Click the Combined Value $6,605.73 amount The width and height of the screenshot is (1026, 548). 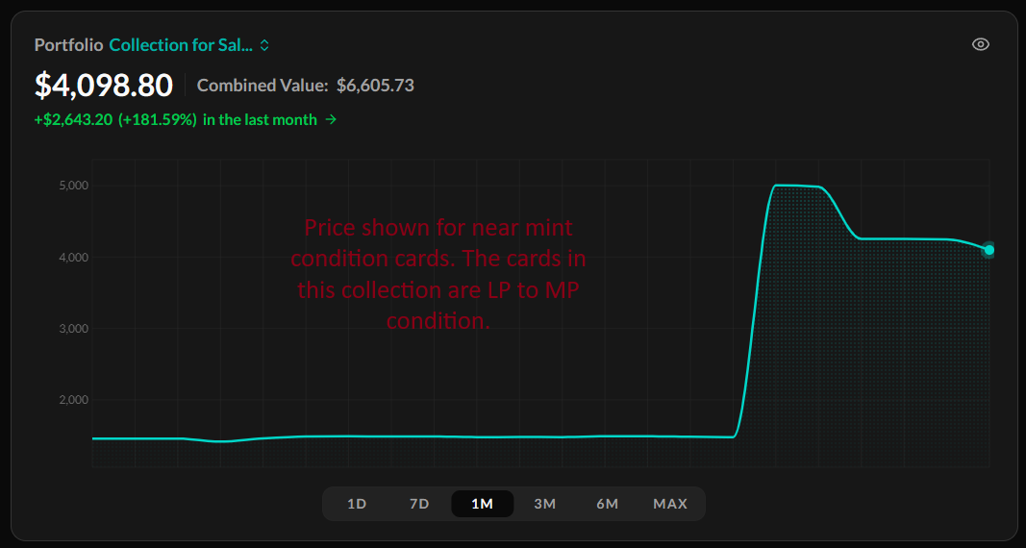coord(375,86)
